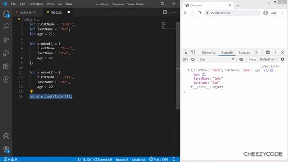Open the Source Control view

pyautogui.click(x=6, y=40)
